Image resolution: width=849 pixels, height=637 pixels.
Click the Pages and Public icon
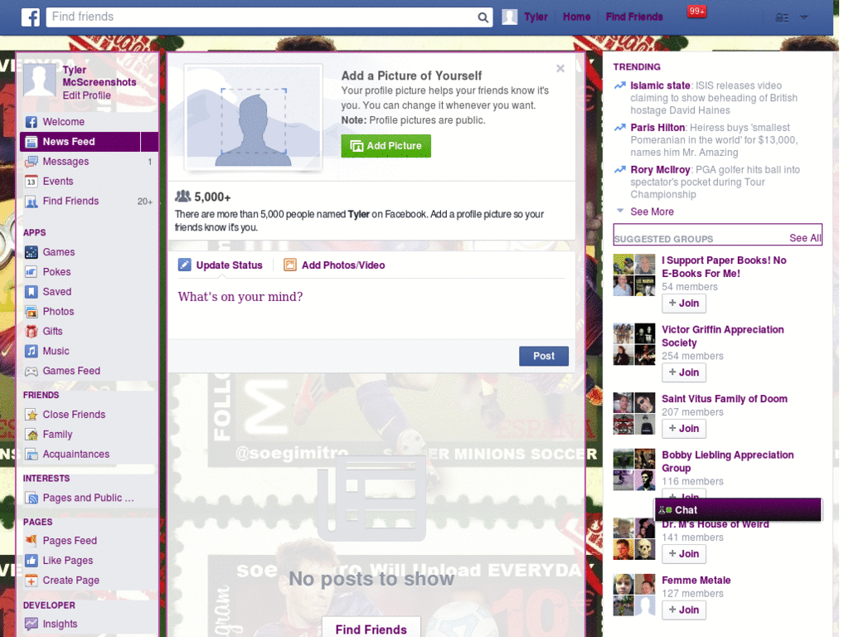tap(32, 498)
